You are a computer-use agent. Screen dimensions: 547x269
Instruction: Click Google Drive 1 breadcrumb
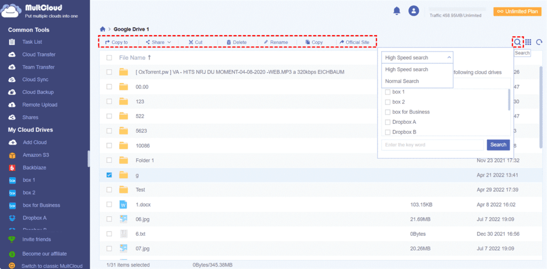tap(131, 29)
